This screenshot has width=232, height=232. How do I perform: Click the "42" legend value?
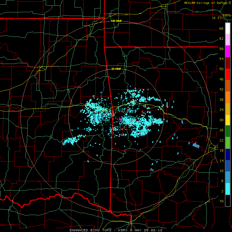tap(221, 89)
